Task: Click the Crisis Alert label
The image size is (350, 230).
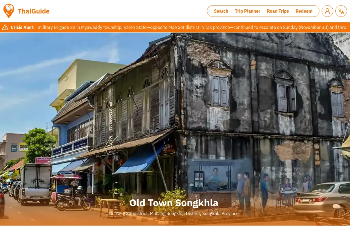Action: 22,27
